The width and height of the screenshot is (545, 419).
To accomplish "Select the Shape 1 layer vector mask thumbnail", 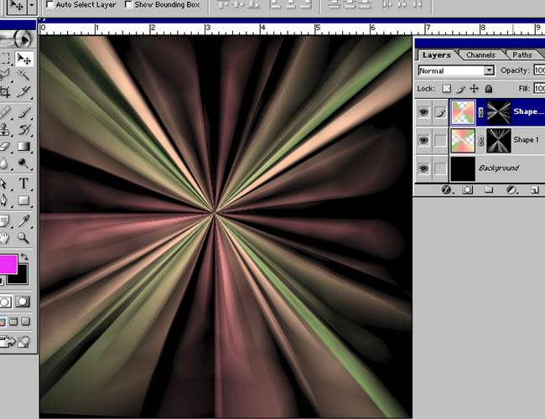I will click(499, 140).
